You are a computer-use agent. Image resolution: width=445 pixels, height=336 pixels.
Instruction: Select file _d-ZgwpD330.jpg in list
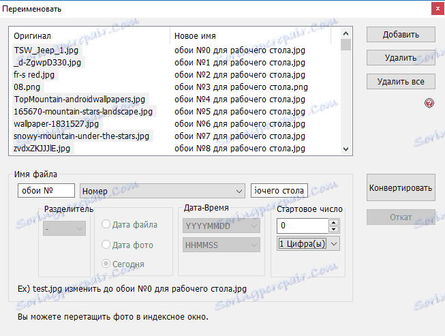point(48,63)
